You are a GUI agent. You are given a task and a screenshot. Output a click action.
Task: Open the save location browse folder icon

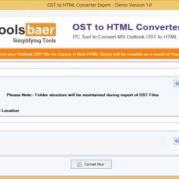point(176,141)
